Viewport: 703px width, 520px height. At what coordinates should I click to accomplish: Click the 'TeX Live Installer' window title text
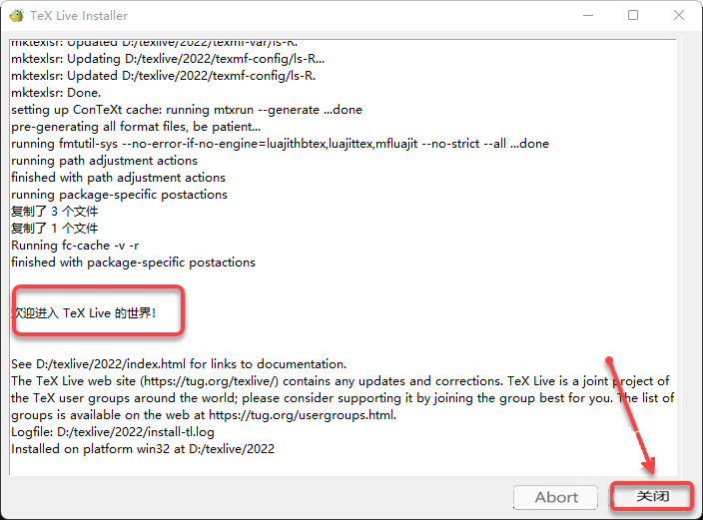pyautogui.click(x=81, y=16)
